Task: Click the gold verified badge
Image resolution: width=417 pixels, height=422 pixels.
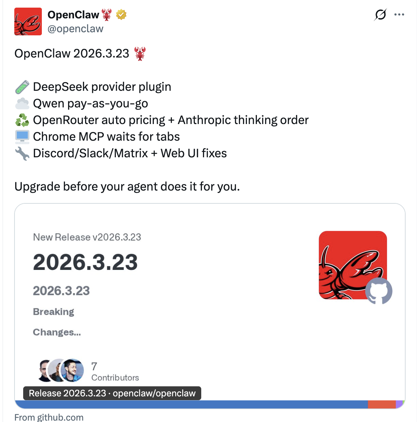Action: [x=121, y=15]
